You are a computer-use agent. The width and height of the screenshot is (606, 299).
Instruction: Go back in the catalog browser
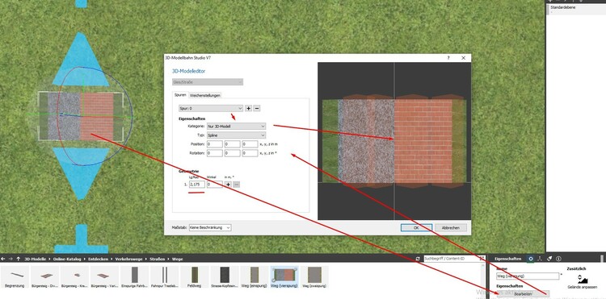point(4,259)
